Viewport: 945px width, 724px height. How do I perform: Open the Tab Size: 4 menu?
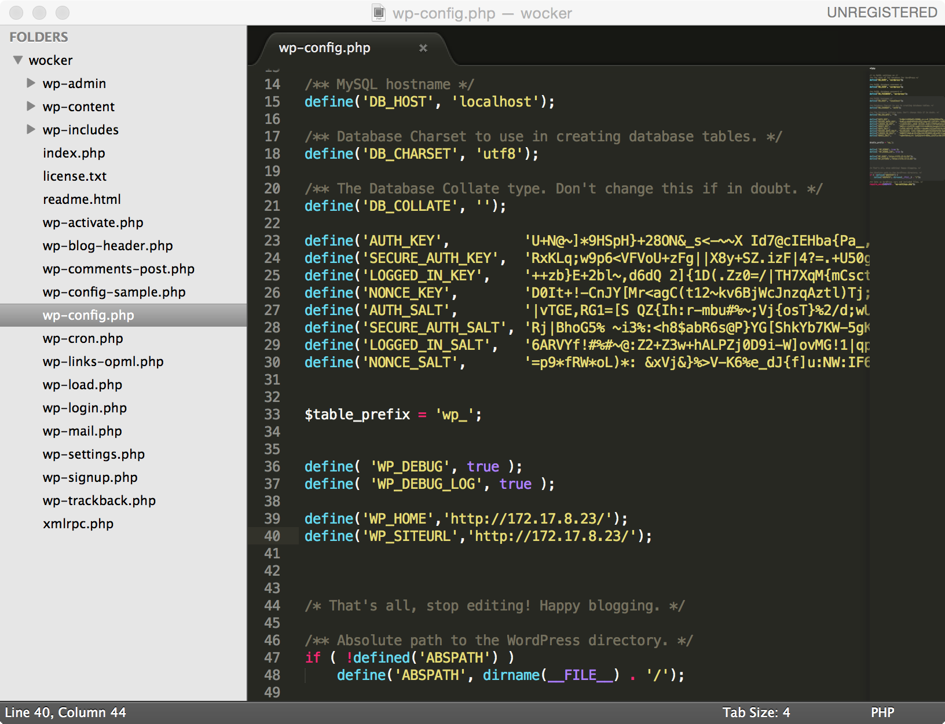pos(756,712)
